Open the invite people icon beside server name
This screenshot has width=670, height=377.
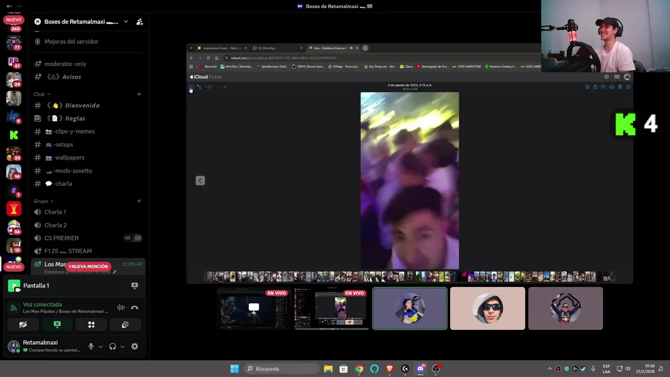click(139, 22)
